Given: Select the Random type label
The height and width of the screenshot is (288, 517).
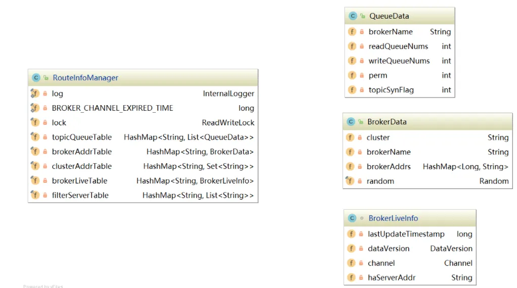Looking at the screenshot, I should [494, 181].
